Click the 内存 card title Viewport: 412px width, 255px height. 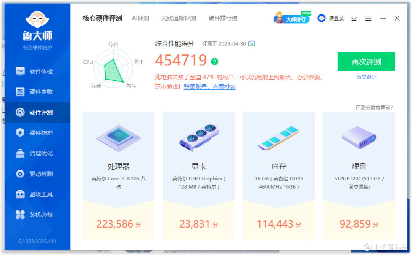279,166
